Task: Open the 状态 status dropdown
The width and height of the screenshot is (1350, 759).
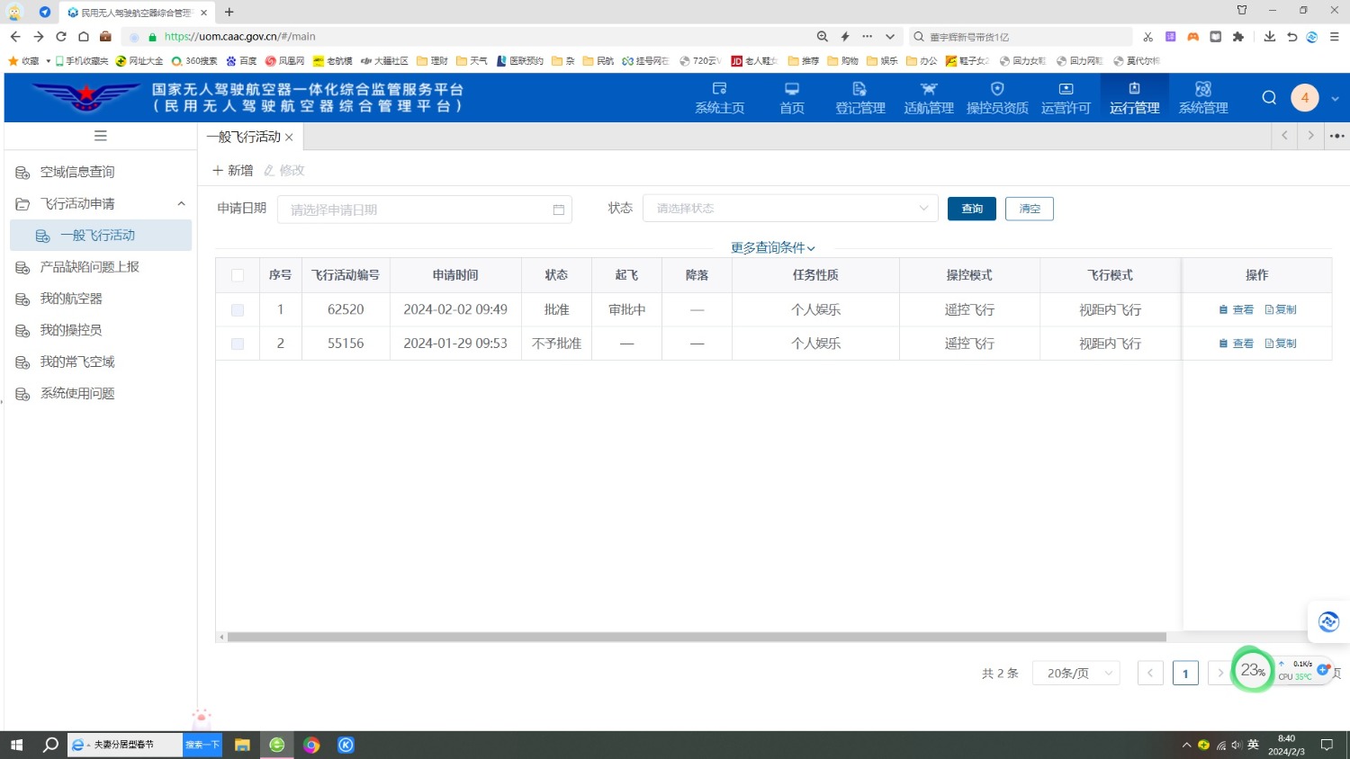Action: click(x=790, y=208)
